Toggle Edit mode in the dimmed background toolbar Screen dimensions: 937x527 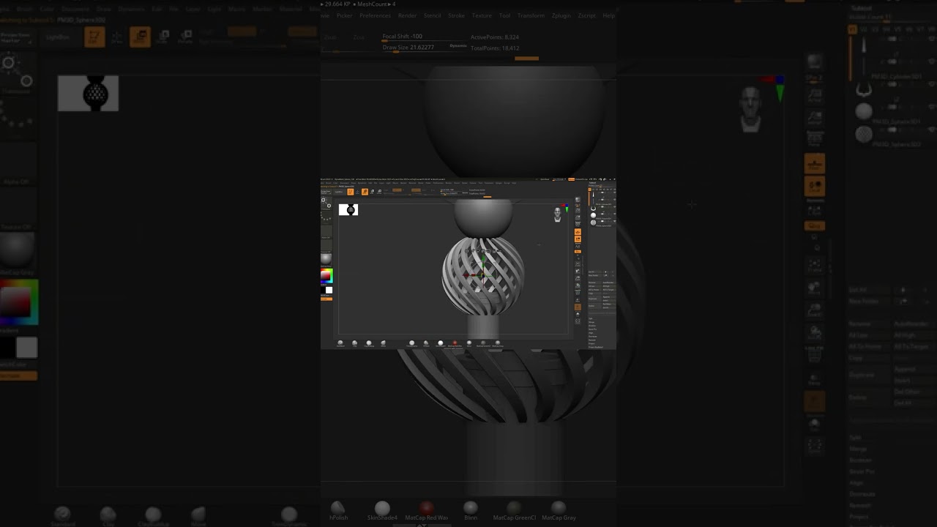tap(94, 37)
